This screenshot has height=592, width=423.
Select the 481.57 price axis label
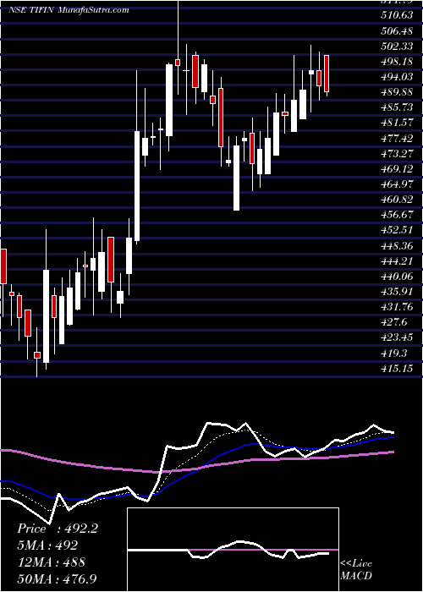coord(397,123)
